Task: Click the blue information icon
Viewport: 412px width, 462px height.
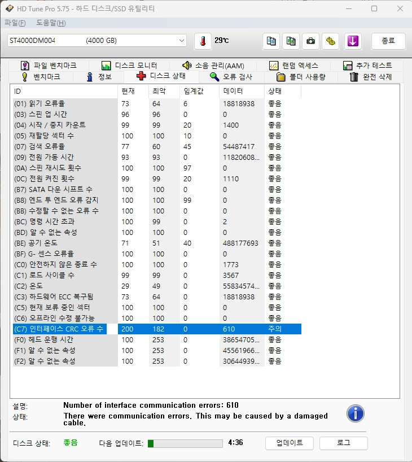Action: [x=355, y=413]
